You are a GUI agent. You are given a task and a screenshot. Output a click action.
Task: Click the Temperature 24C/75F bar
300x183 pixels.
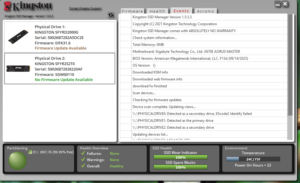point(253,159)
